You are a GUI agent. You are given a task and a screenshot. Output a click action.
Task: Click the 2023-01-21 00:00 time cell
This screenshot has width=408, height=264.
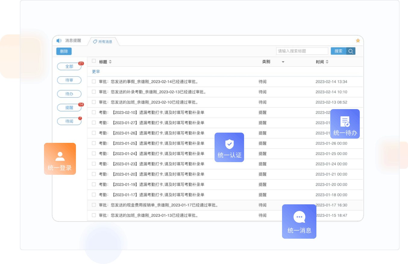pos(331,174)
